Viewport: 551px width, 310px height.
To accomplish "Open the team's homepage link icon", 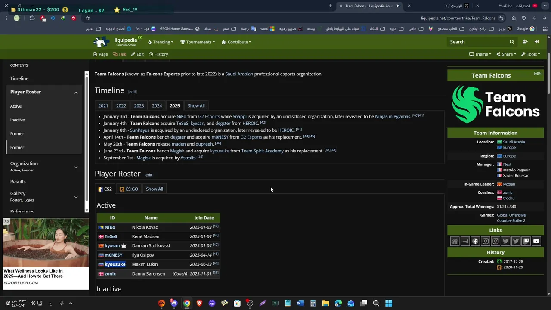I will [x=455, y=241].
